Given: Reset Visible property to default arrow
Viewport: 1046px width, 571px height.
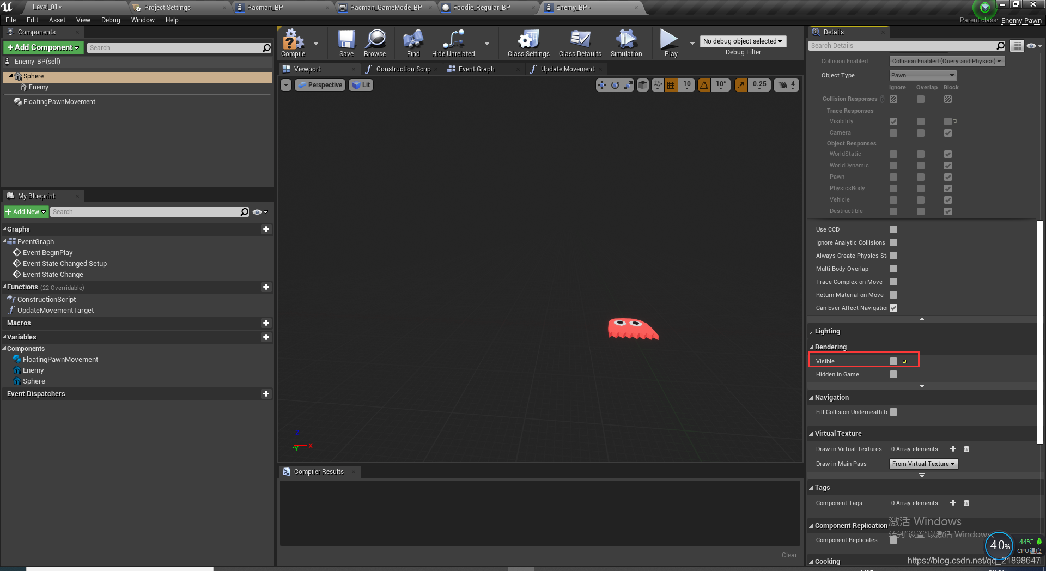Looking at the screenshot, I should (x=904, y=361).
